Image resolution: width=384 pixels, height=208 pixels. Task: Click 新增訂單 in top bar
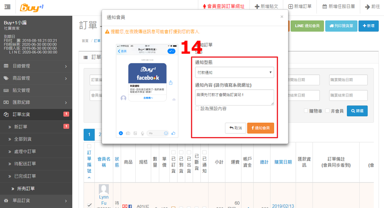(300, 7)
